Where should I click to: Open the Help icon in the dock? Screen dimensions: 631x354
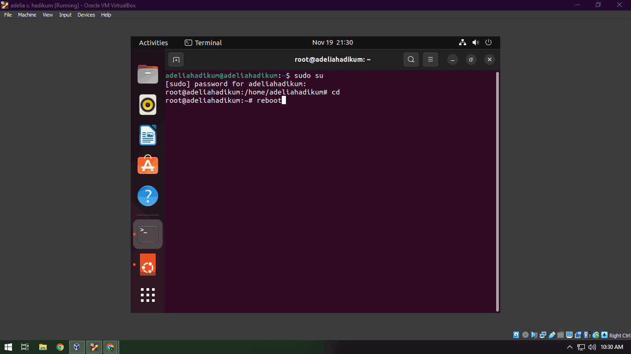point(148,196)
